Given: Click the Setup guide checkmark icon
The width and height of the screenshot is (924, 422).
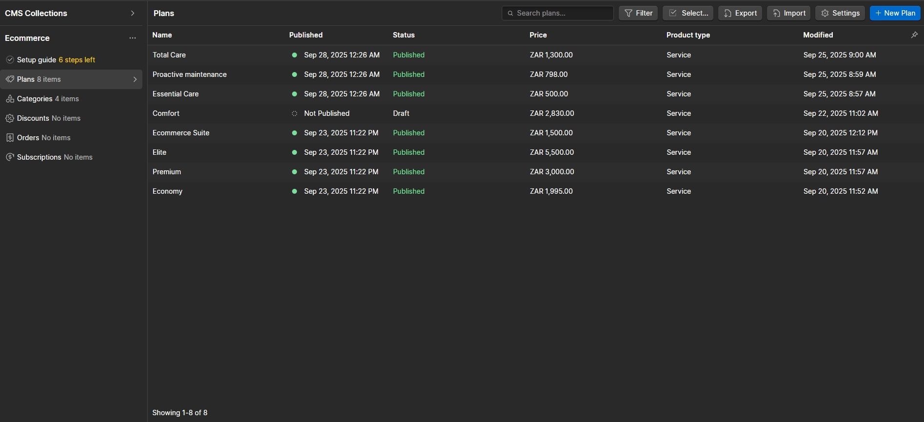Looking at the screenshot, I should (10, 59).
